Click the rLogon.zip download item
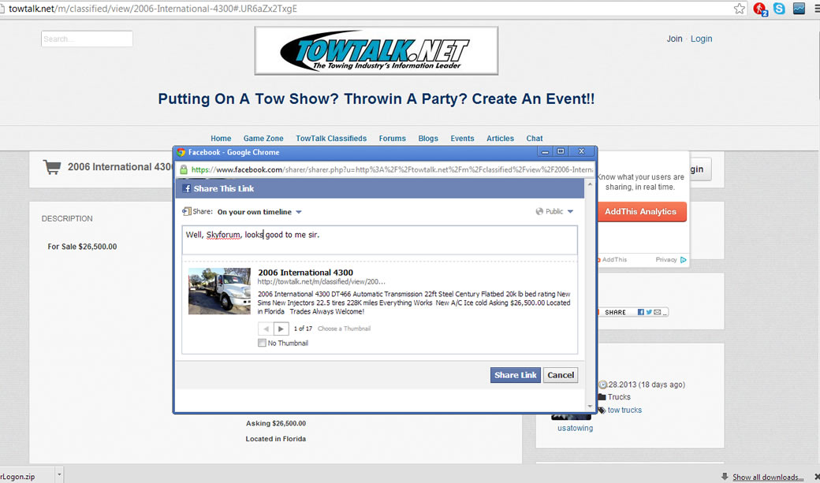820x483 pixels. [x=26, y=476]
